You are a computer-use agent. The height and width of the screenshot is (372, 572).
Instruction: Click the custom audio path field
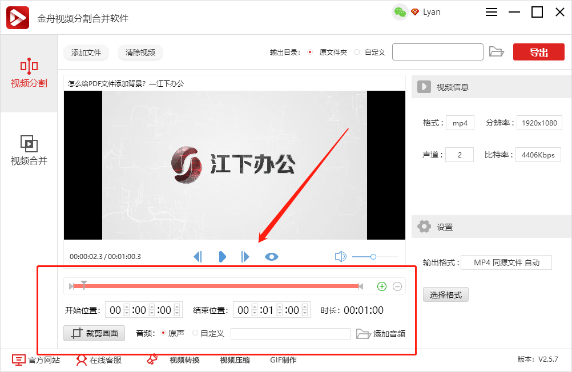pyautogui.click(x=291, y=333)
